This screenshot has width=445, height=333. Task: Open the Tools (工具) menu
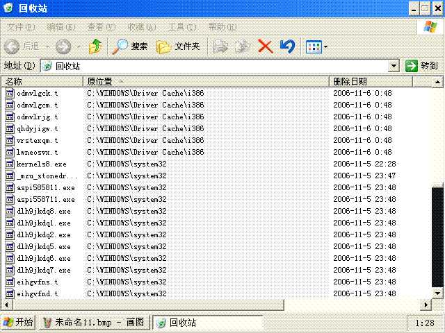click(x=182, y=27)
